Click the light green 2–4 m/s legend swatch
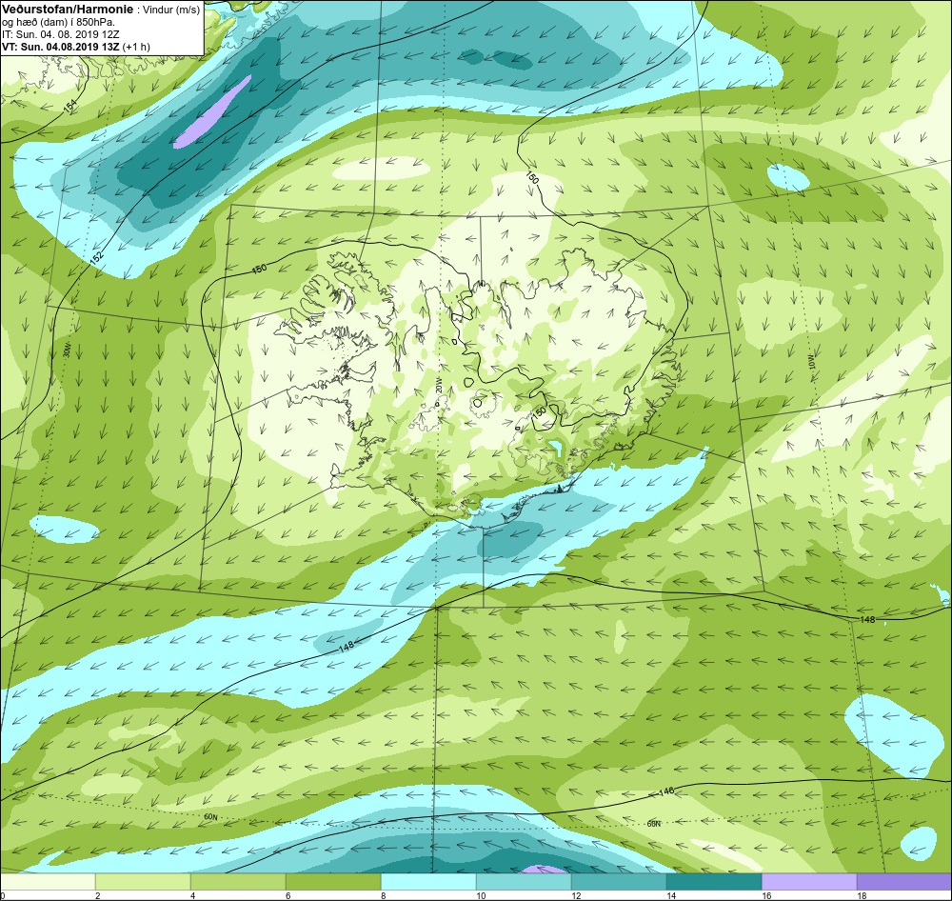 [x=144, y=882]
